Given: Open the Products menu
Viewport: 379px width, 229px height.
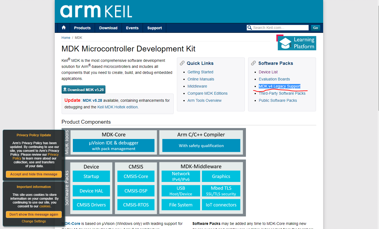Looking at the screenshot, I should click(x=82, y=28).
